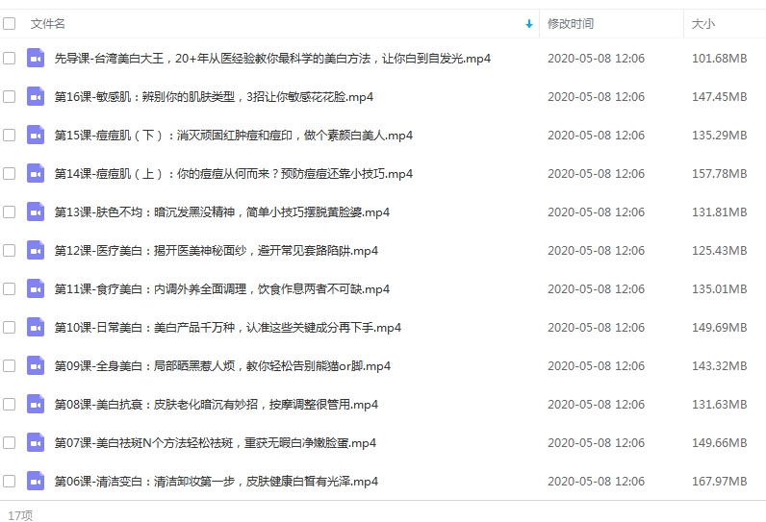
Task: Open 第10课-日常美白 mp4 file name
Action: coord(228,328)
